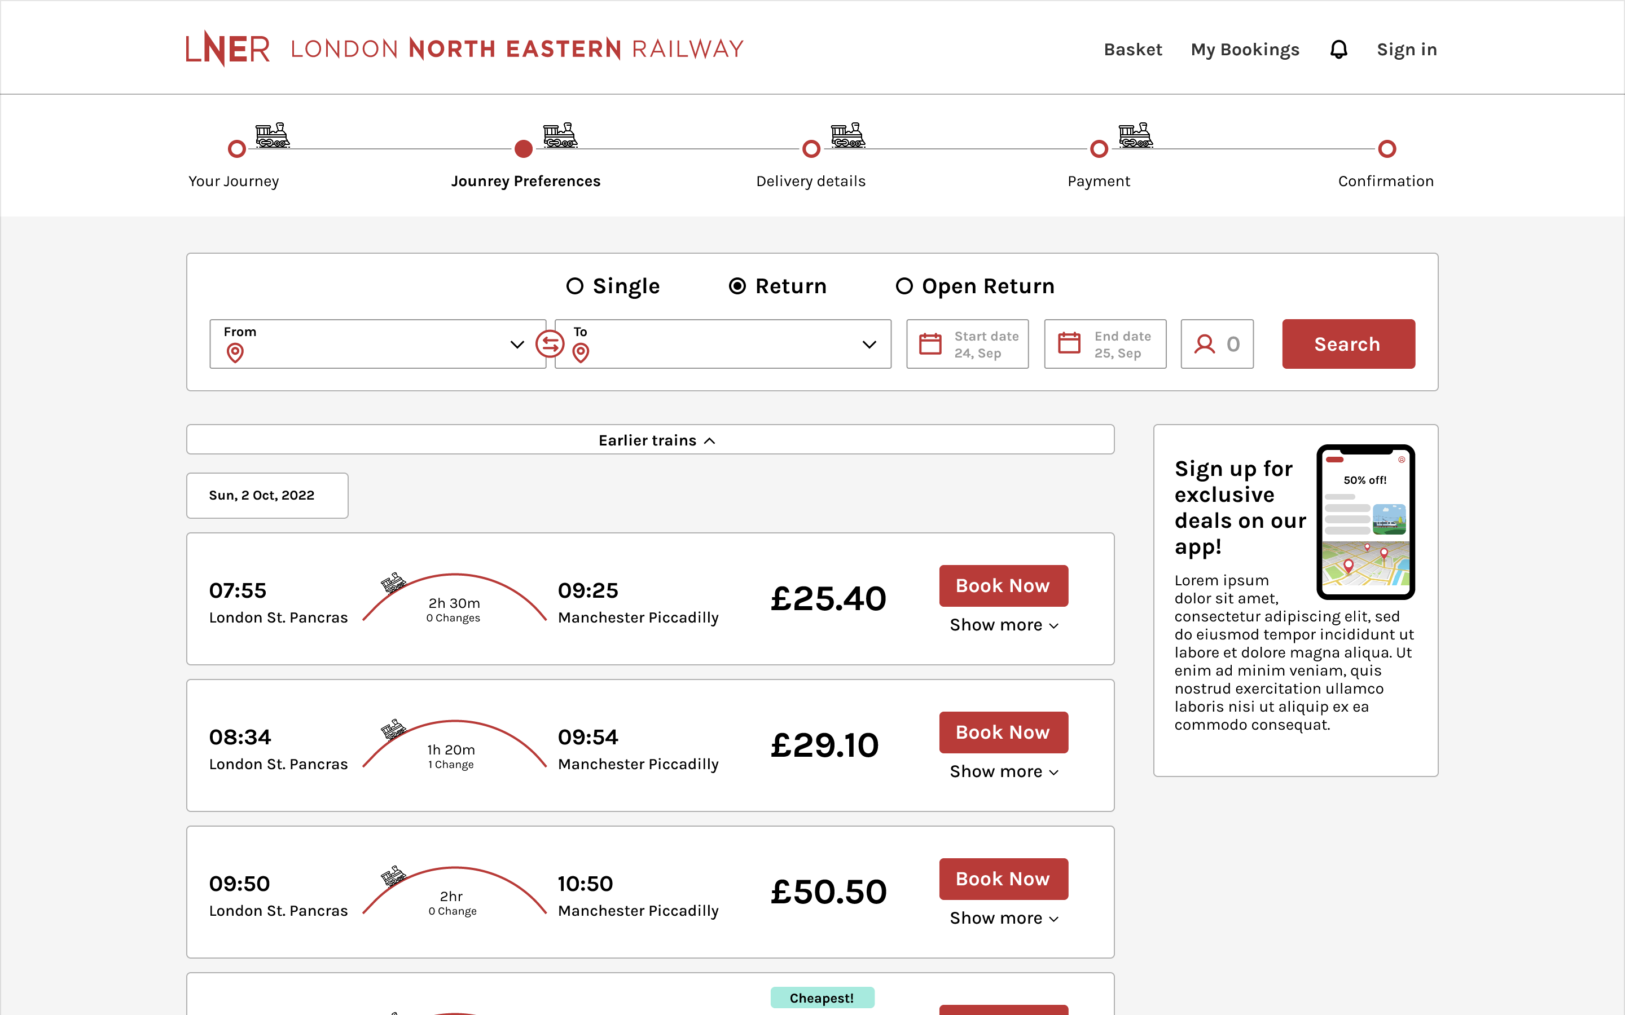Click the passenger person icon
The image size is (1625, 1015).
[1204, 344]
